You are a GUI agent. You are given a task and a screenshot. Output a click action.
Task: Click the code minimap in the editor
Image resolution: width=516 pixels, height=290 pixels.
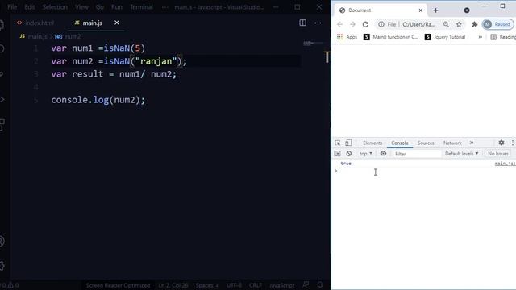click(x=309, y=43)
